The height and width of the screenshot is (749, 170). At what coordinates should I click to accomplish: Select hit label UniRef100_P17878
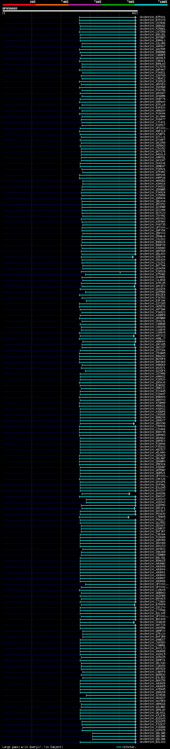click(x=152, y=67)
